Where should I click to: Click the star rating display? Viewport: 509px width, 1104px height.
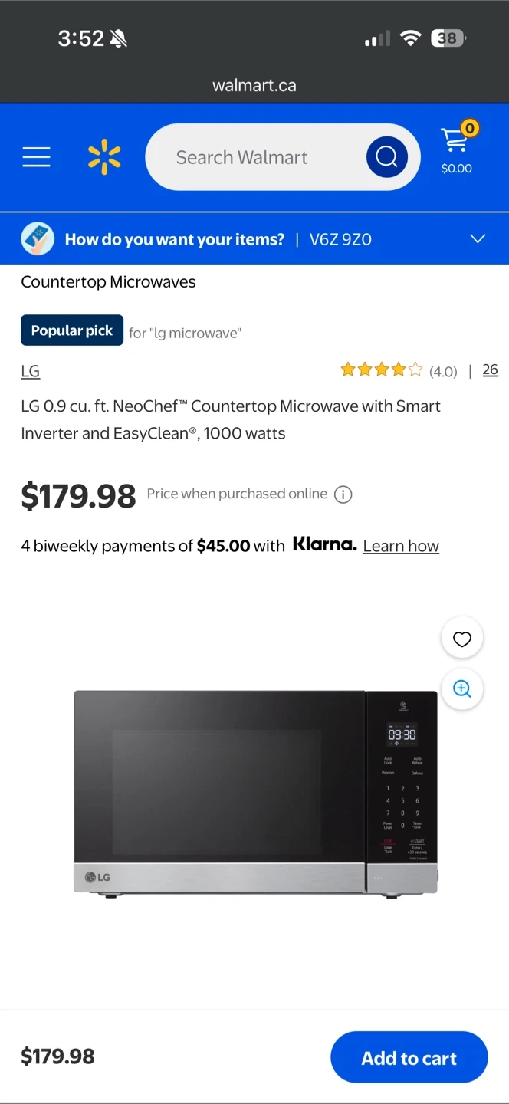coord(381,371)
